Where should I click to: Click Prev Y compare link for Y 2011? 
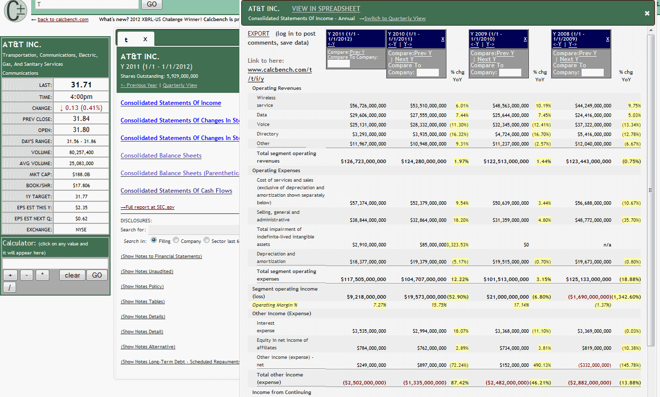coord(357,52)
